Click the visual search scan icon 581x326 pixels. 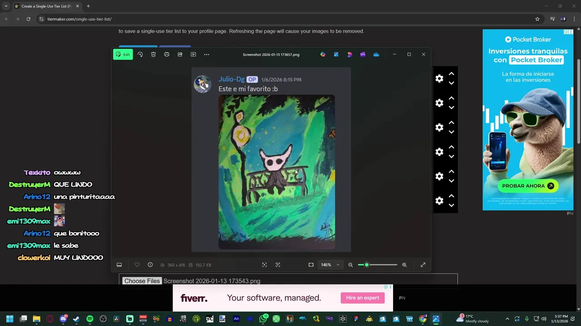click(x=265, y=265)
